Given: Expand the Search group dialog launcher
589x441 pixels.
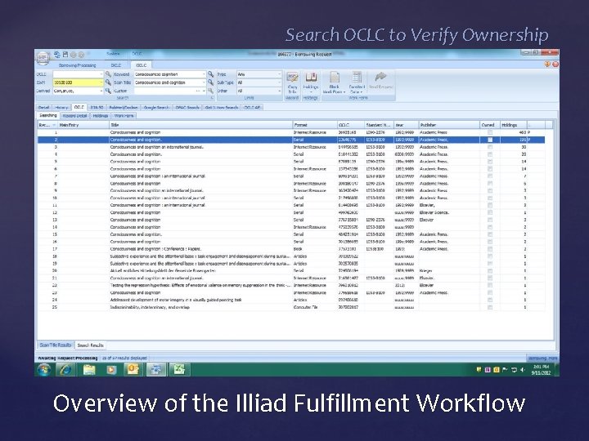Looking at the screenshot, I should (212, 98).
